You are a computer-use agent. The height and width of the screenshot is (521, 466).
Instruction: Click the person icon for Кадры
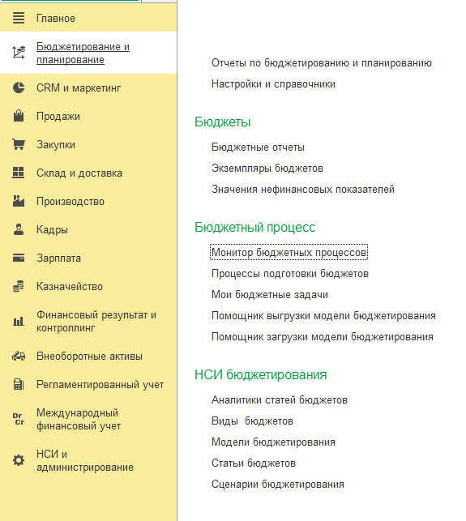point(19,229)
